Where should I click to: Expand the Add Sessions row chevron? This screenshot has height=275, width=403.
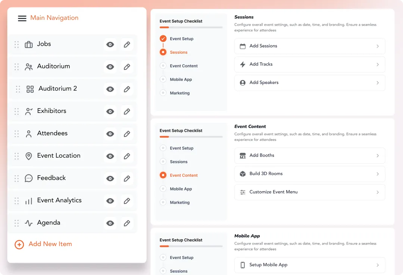(378, 46)
